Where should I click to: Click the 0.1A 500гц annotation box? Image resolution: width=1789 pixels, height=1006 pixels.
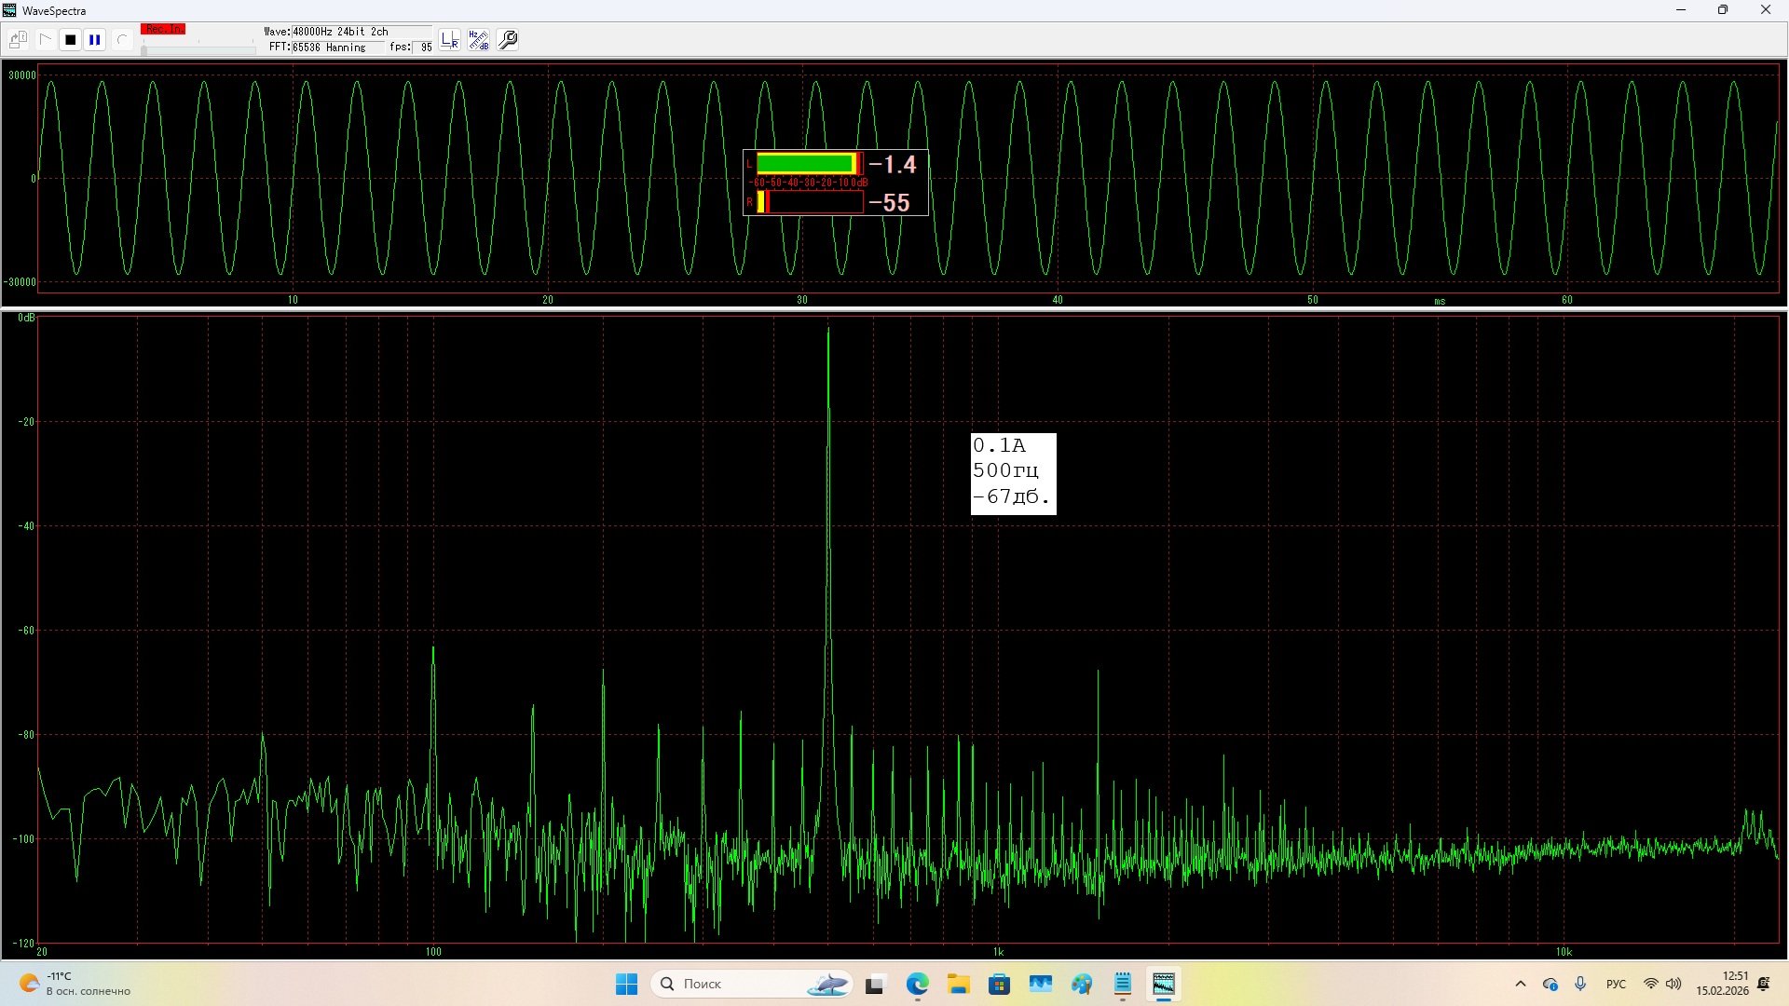point(1013,473)
